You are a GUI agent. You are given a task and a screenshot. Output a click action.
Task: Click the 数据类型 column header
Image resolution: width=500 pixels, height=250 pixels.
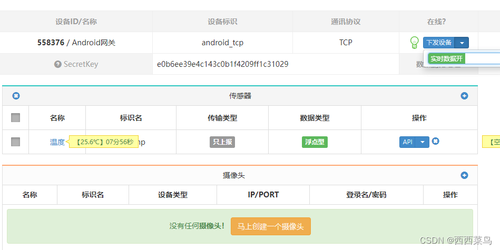315,118
